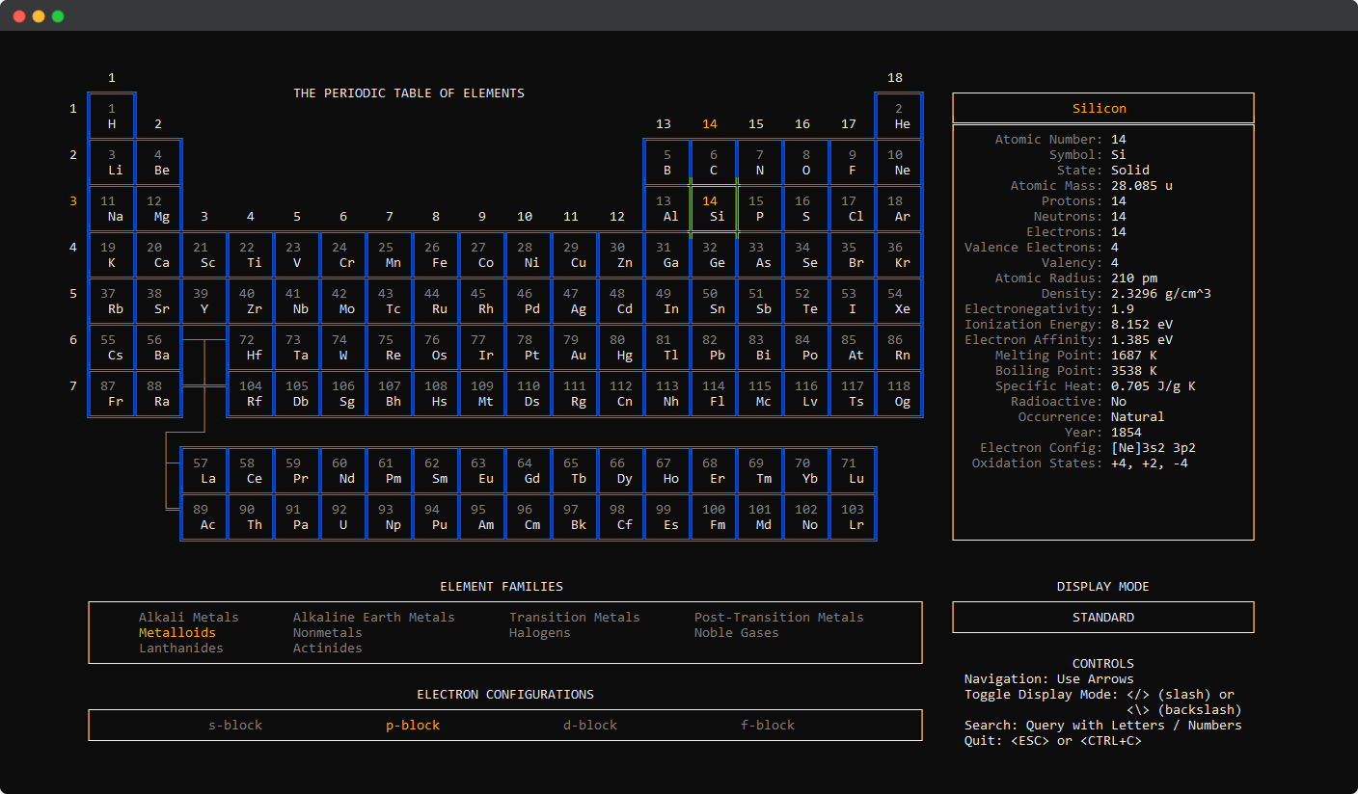Select the Alkali Metals family
The image size is (1358, 794).
tap(189, 618)
